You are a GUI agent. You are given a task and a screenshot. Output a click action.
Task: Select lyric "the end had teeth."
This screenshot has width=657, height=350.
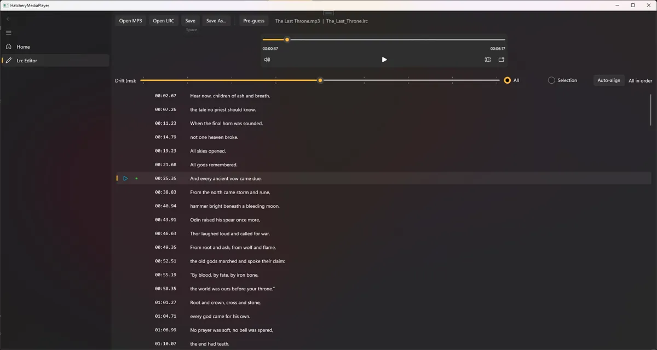pyautogui.click(x=210, y=344)
